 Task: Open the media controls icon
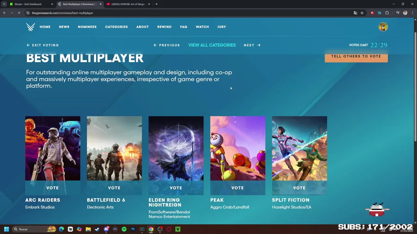click(398, 13)
